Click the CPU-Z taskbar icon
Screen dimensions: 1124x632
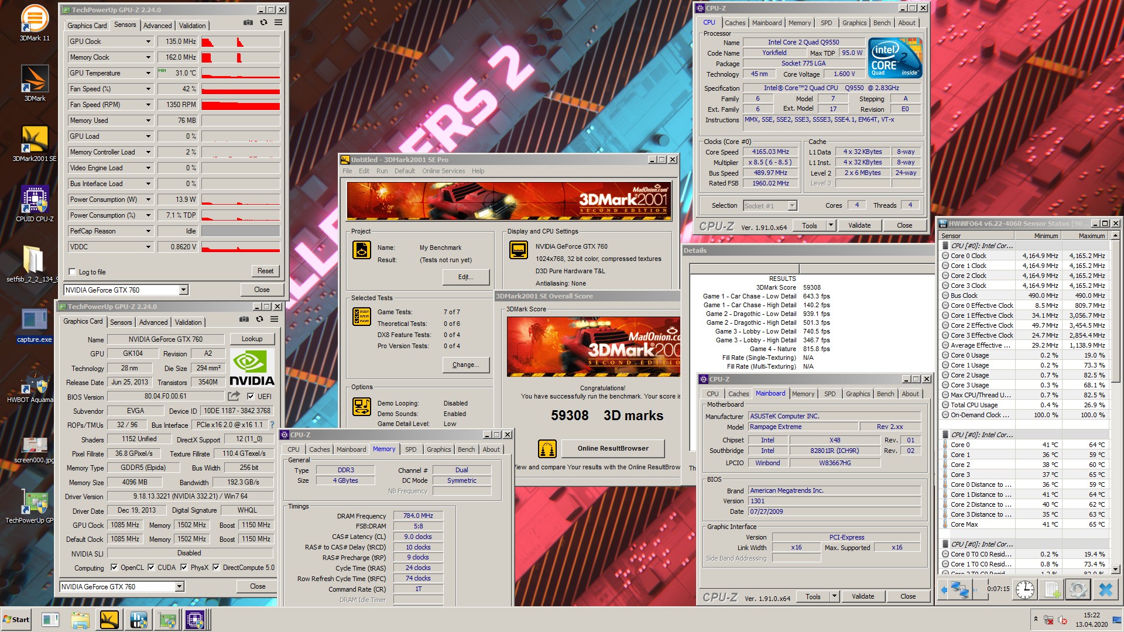click(195, 620)
